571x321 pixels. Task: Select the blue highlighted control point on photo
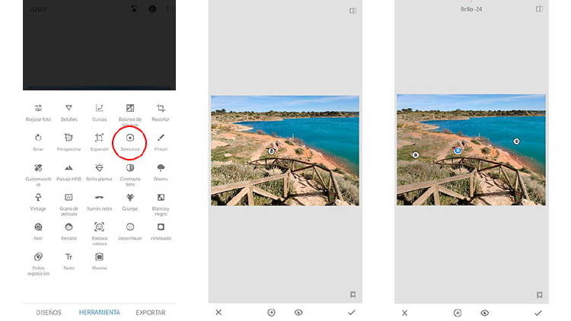[458, 151]
